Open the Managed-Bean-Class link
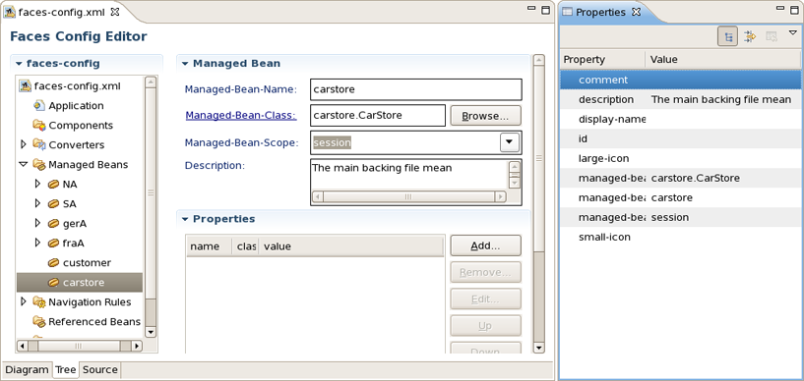The width and height of the screenshot is (804, 381). [240, 116]
